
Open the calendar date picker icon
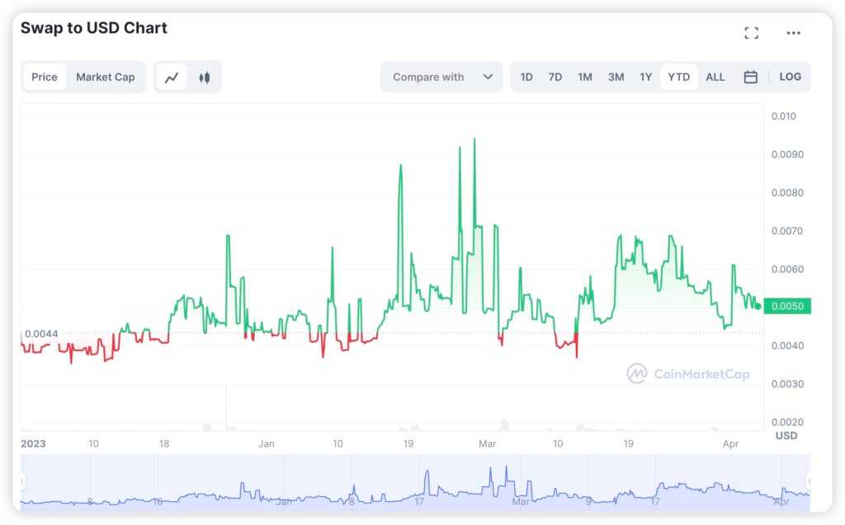[x=750, y=77]
